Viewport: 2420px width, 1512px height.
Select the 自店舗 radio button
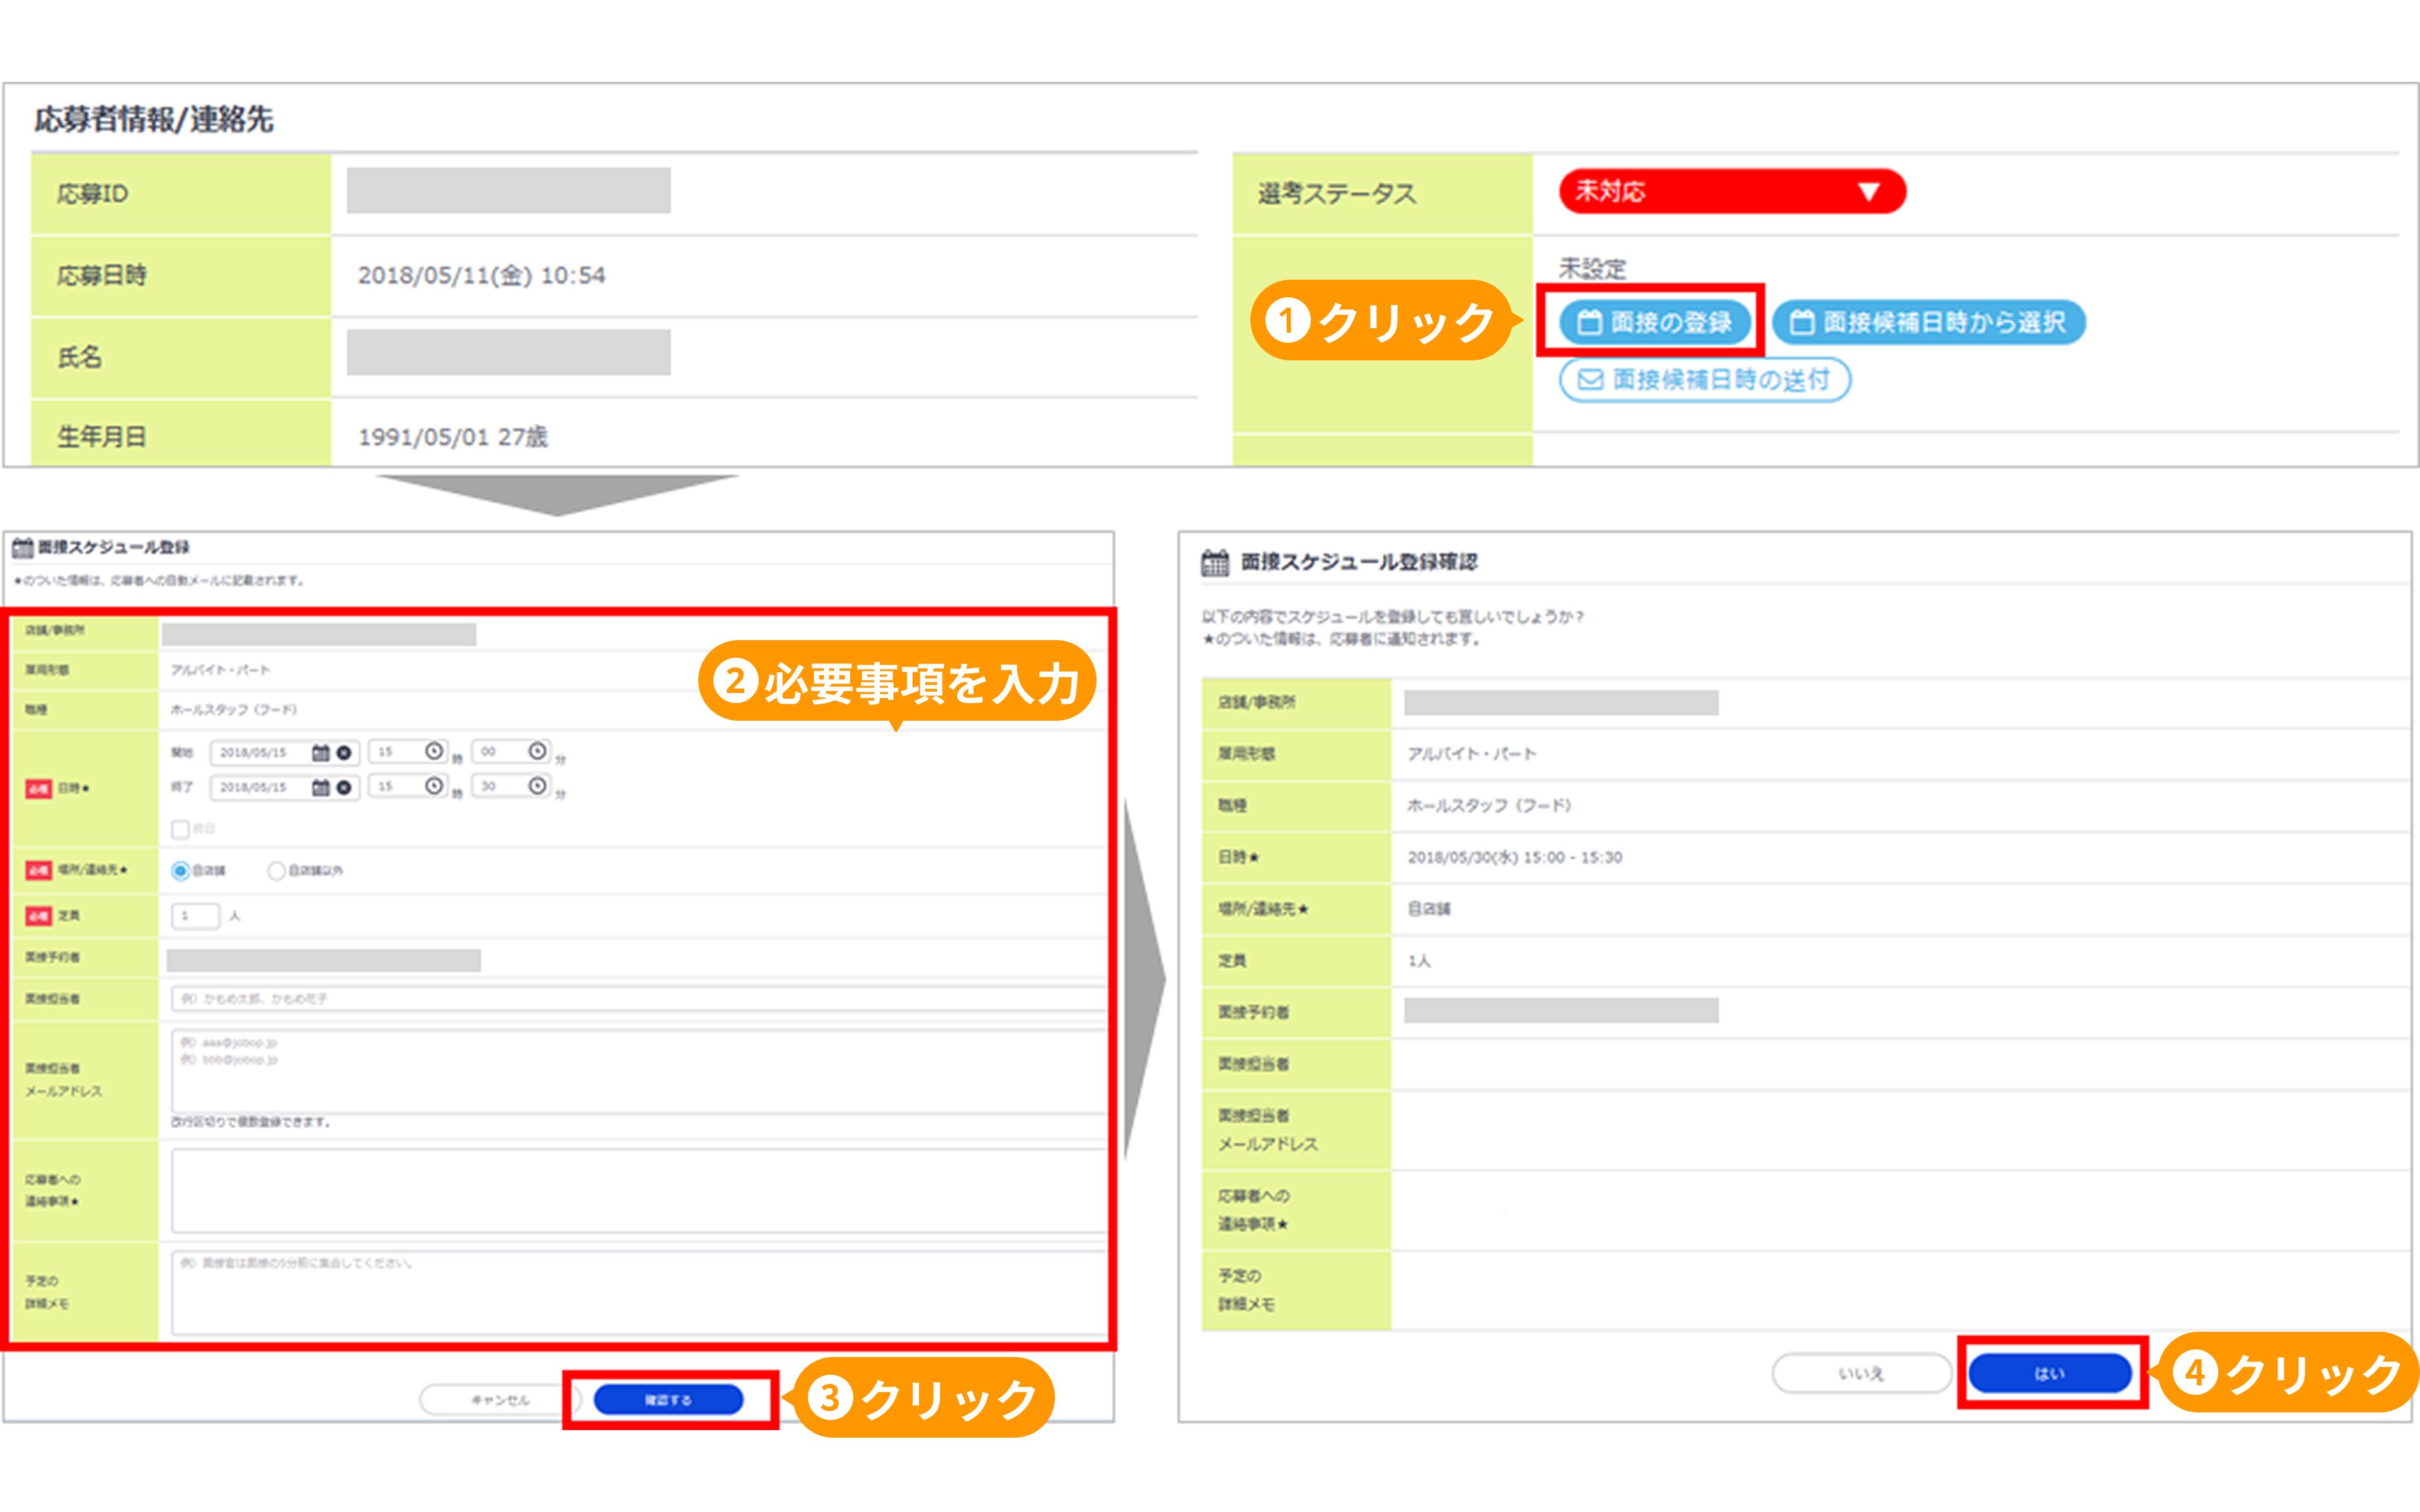click(x=181, y=871)
